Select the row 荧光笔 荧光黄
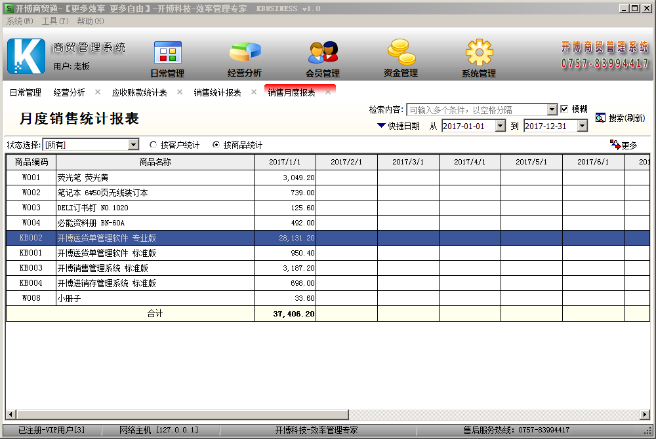This screenshot has width=656, height=439. pos(327,178)
